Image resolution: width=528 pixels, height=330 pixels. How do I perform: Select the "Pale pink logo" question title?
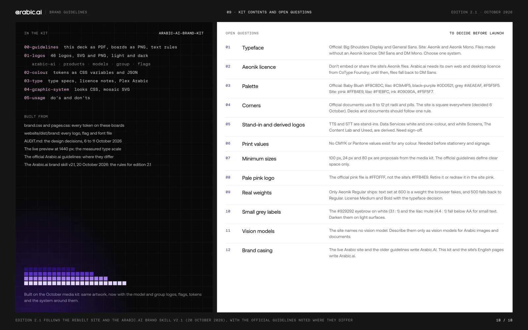tap(258, 178)
